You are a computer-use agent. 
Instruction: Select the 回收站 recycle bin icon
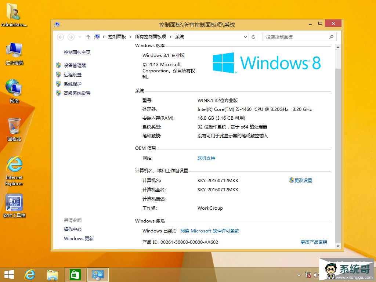coord(14,130)
